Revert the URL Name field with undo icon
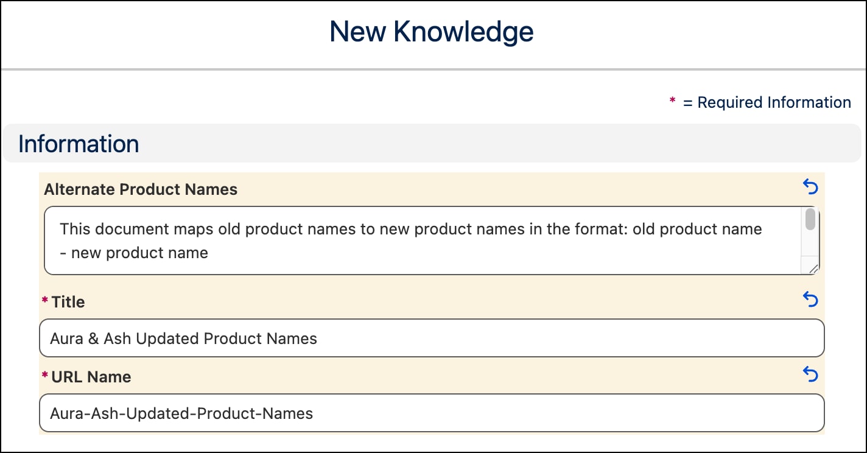This screenshot has height=453, width=867. [810, 374]
